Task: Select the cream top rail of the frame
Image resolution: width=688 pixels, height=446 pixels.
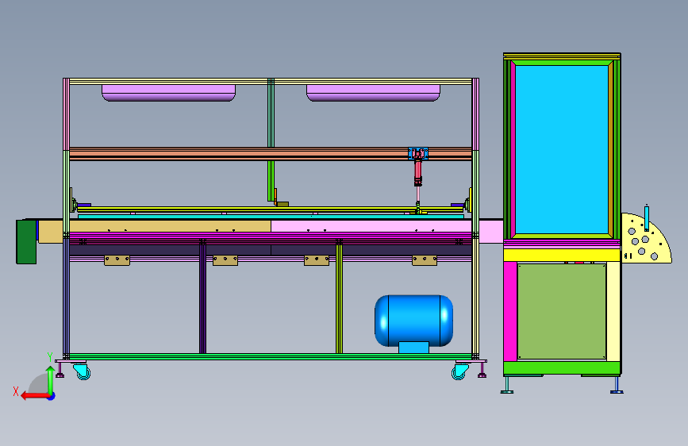Action: click(271, 81)
